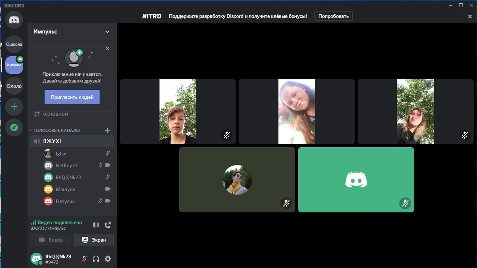477x268 pixels.
Task: Focus the middle top video tile
Action: pos(297,111)
